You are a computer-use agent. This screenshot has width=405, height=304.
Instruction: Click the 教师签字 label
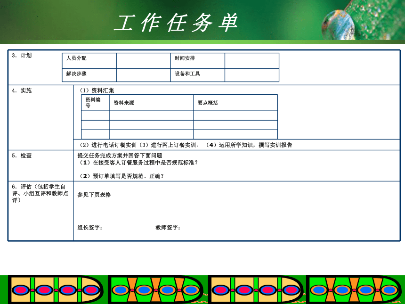(x=168, y=228)
